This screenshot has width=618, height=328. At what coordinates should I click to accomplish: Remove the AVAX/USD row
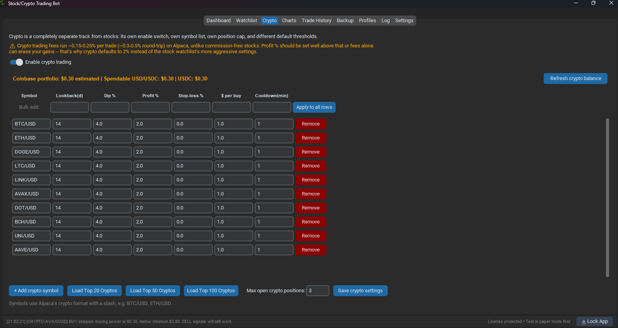(311, 194)
